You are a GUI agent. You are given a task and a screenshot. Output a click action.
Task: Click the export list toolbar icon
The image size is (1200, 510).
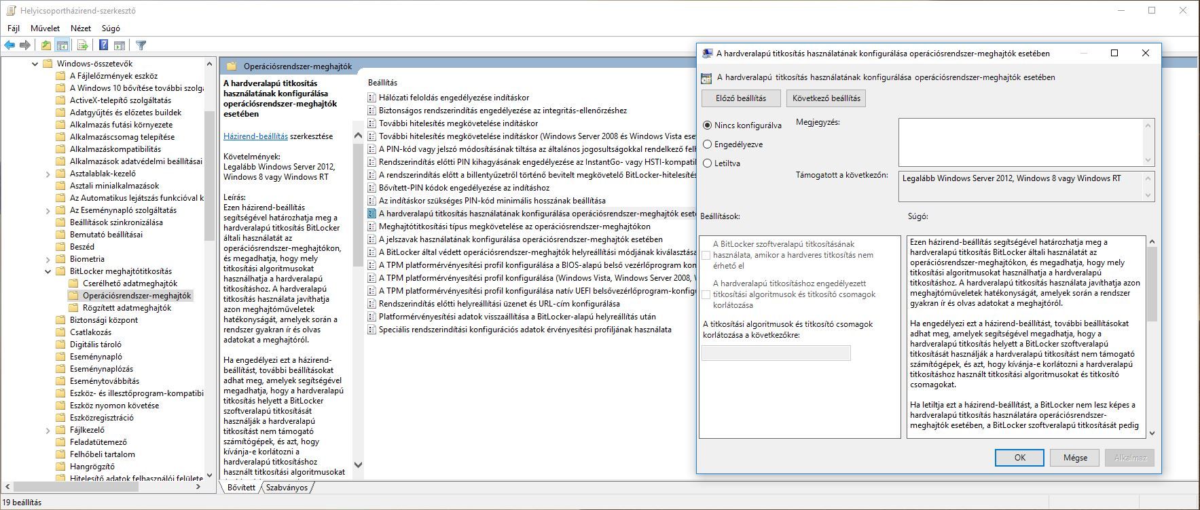82,45
